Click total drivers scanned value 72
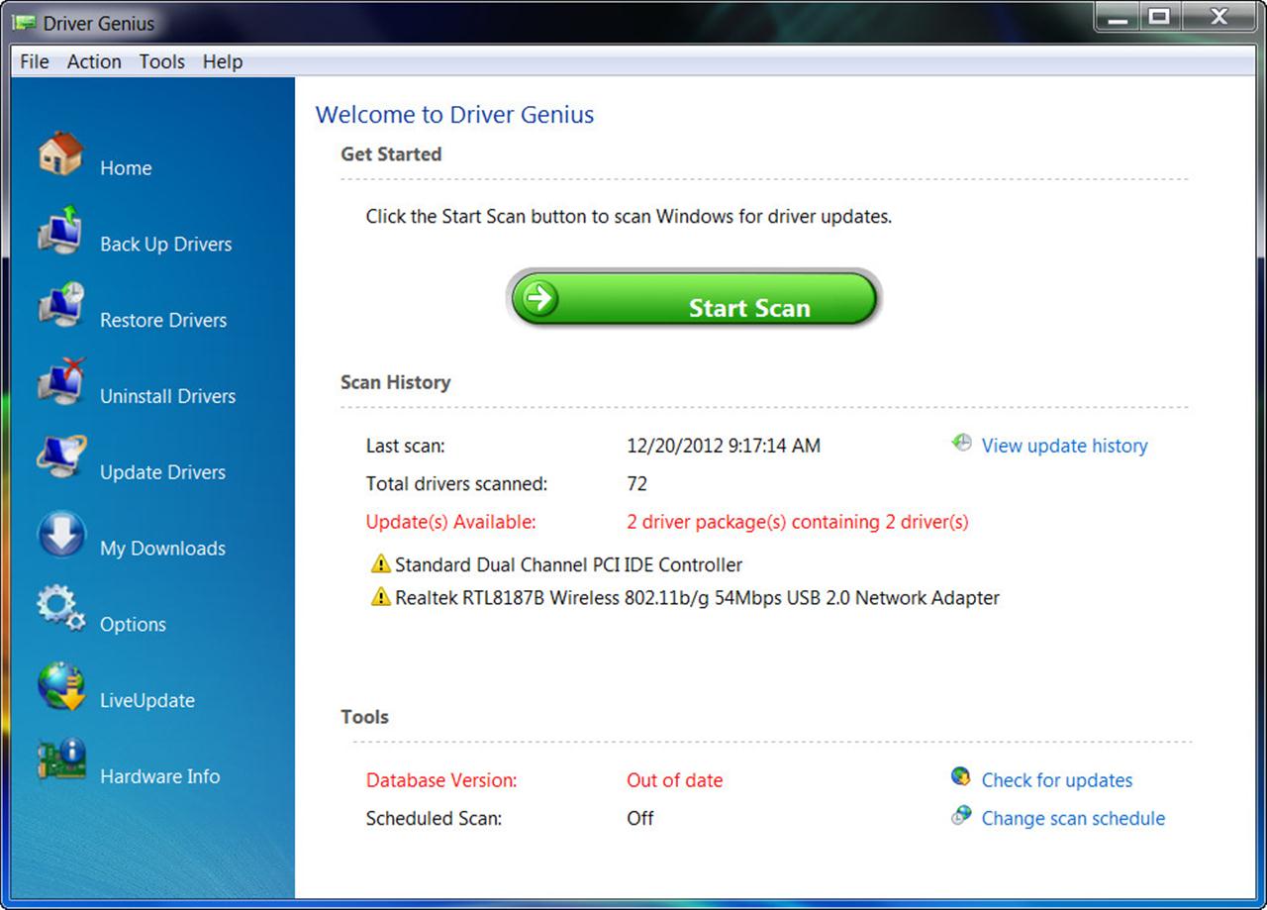 pyautogui.click(x=636, y=483)
